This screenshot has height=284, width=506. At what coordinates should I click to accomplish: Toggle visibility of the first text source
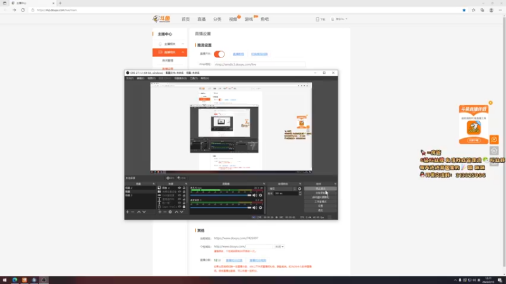click(x=180, y=199)
